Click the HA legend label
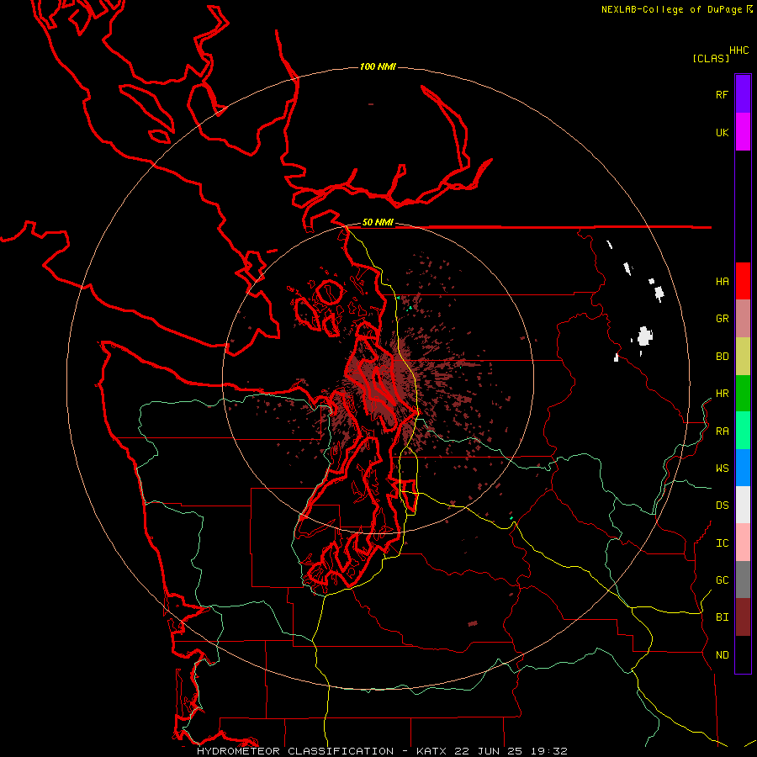This screenshot has width=757, height=757. click(x=722, y=281)
